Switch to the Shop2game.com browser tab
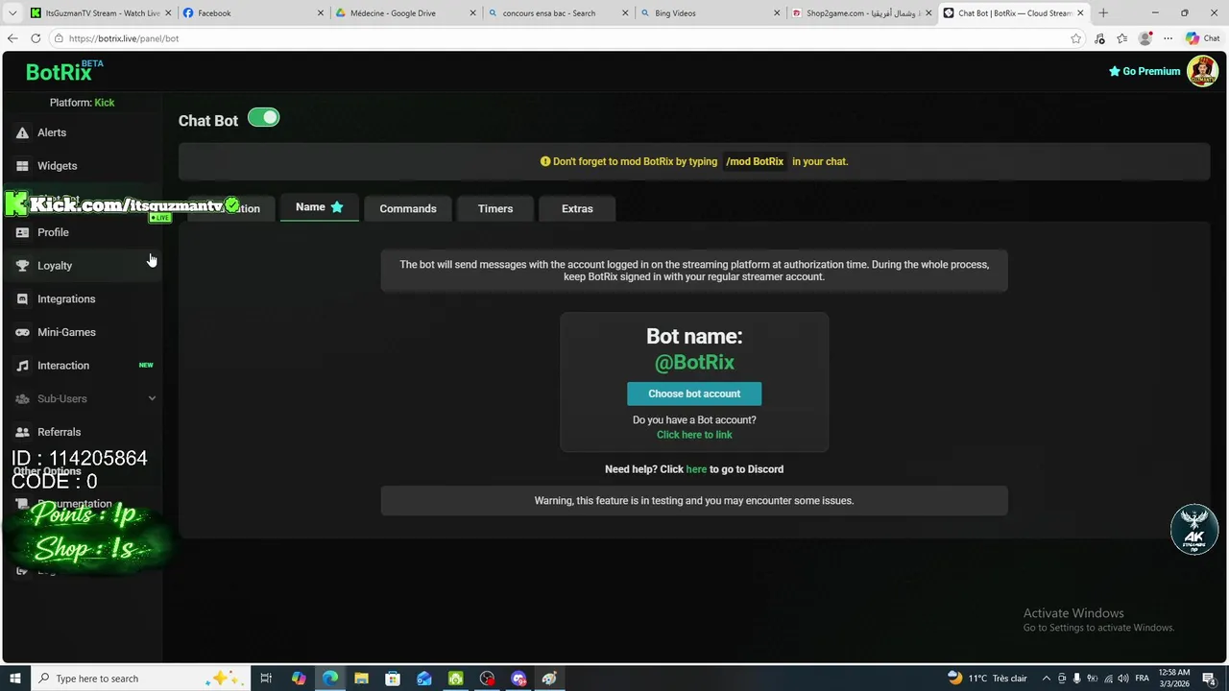 (862, 13)
